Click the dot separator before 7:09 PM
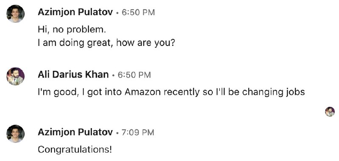 click(x=117, y=133)
